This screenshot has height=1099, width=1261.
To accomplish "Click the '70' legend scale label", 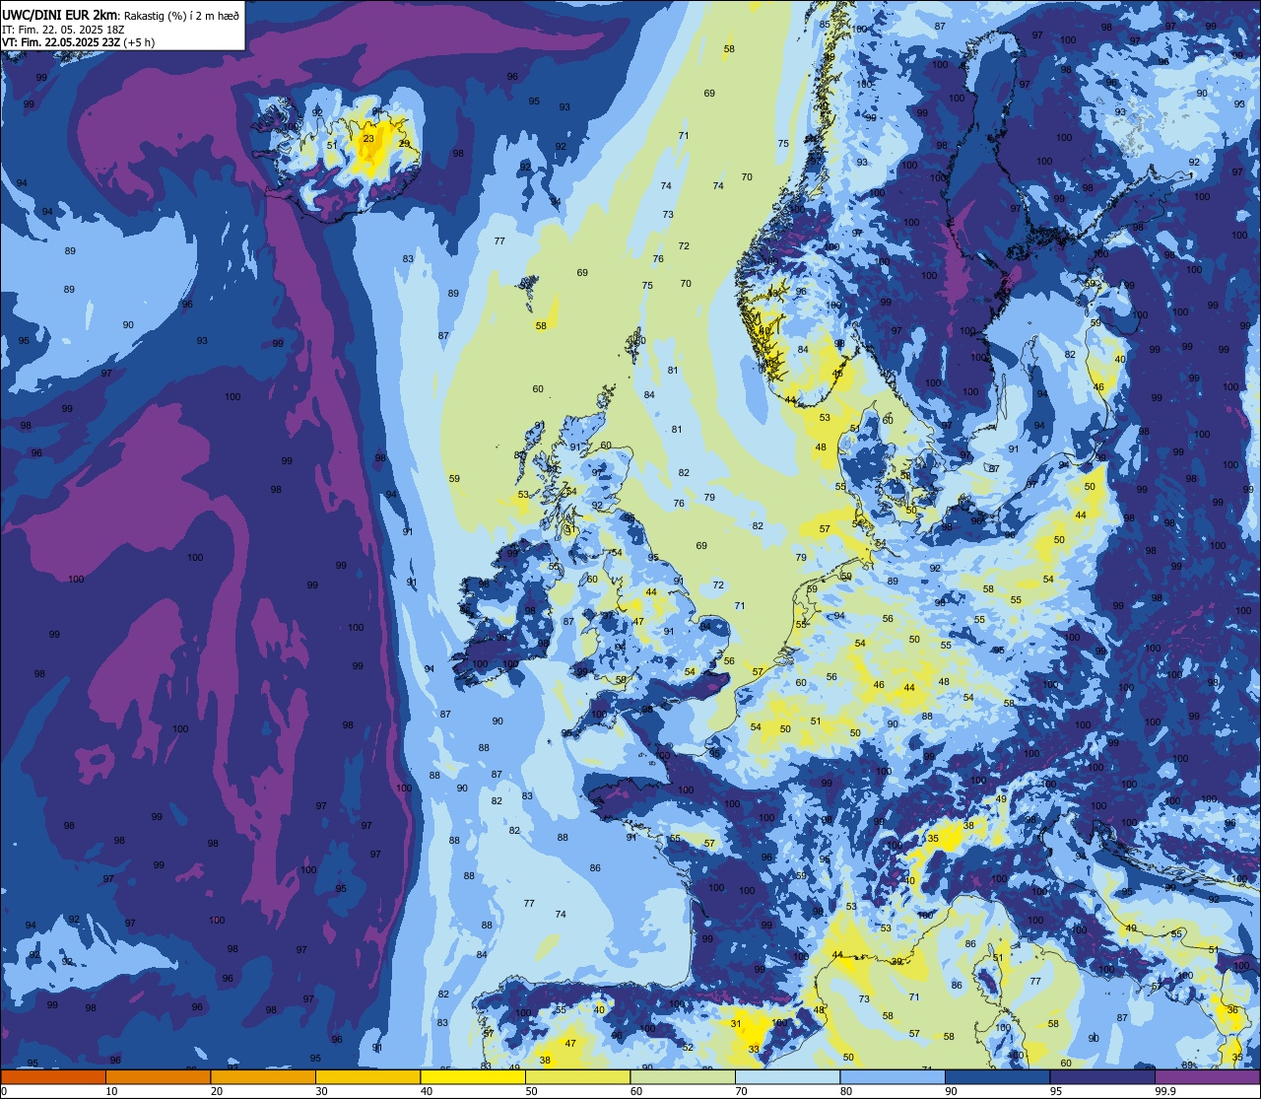I will tap(741, 1091).
